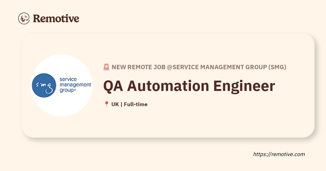Click the "(SMG)" abbreviation in header line
The image size is (326, 171).
pos(277,67)
